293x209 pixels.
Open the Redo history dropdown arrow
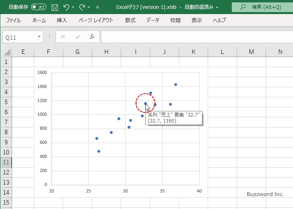click(89, 7)
